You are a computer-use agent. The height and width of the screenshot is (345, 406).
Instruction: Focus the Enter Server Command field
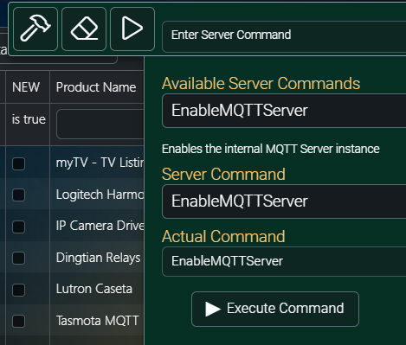(284, 35)
